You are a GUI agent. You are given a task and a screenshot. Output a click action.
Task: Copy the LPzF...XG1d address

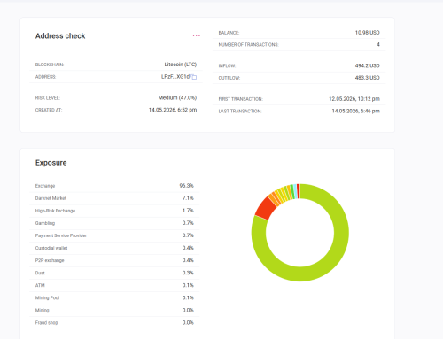[x=194, y=77]
